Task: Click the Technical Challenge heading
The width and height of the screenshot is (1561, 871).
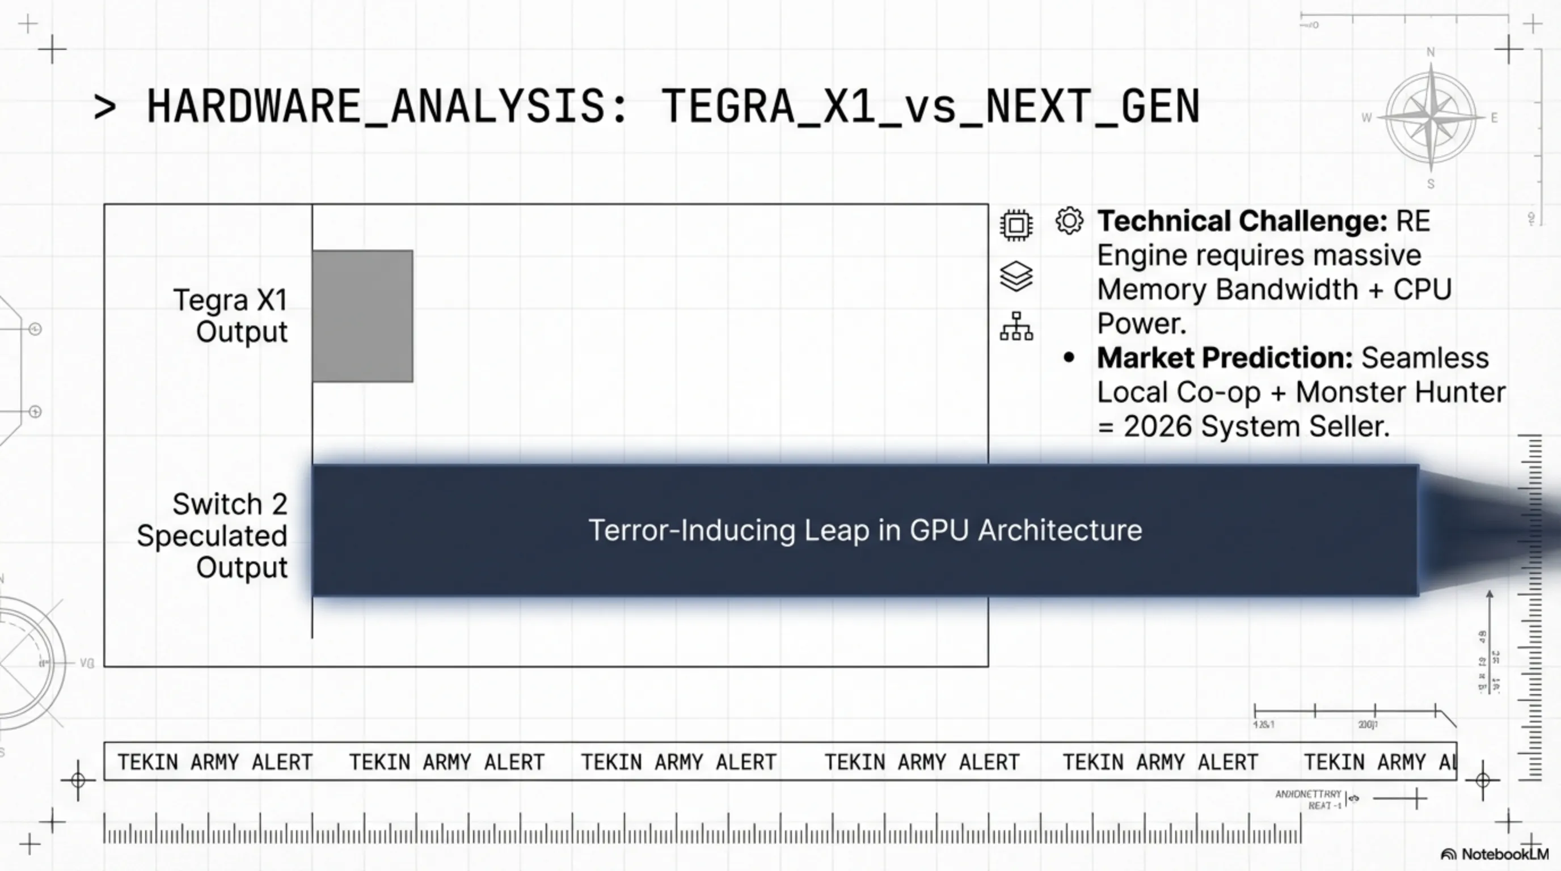Action: 1242,221
